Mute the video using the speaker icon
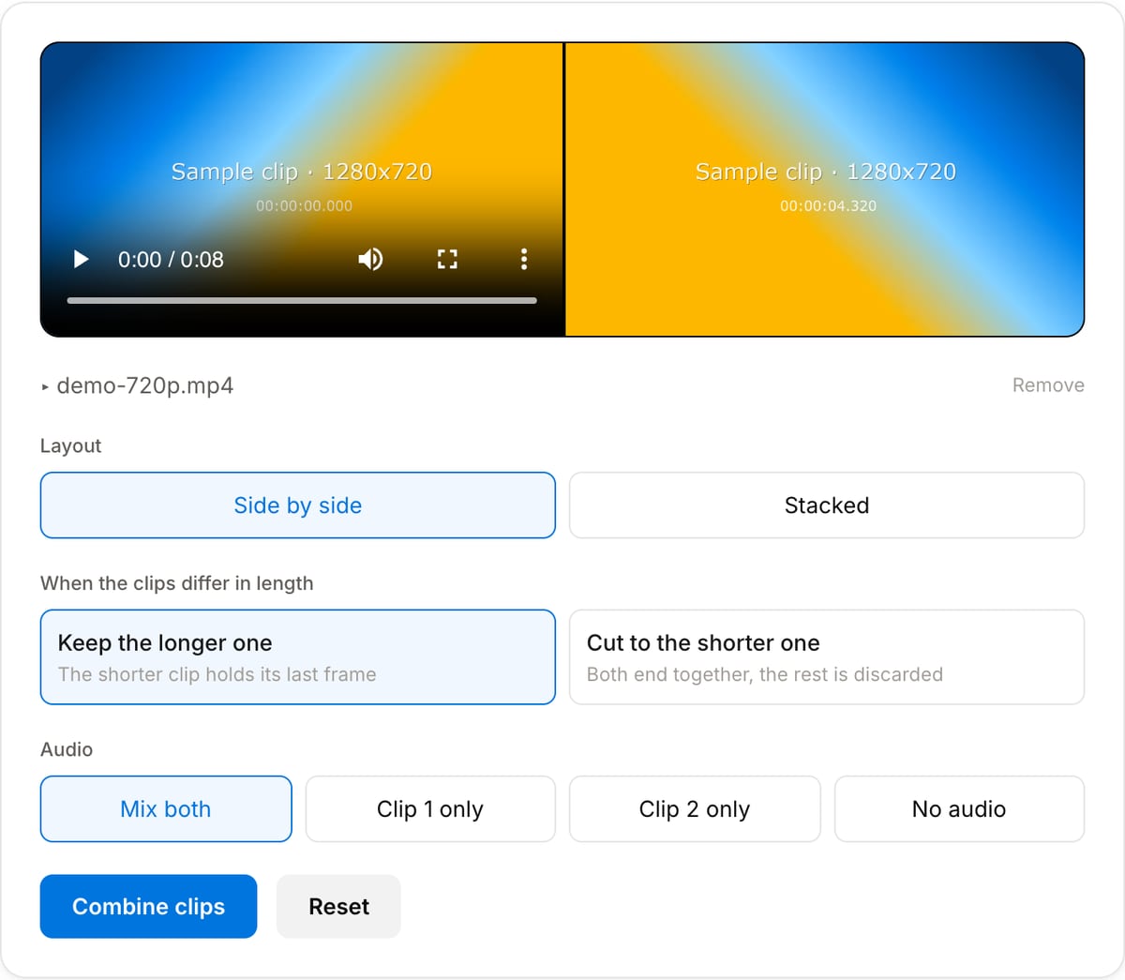 pyautogui.click(x=370, y=259)
